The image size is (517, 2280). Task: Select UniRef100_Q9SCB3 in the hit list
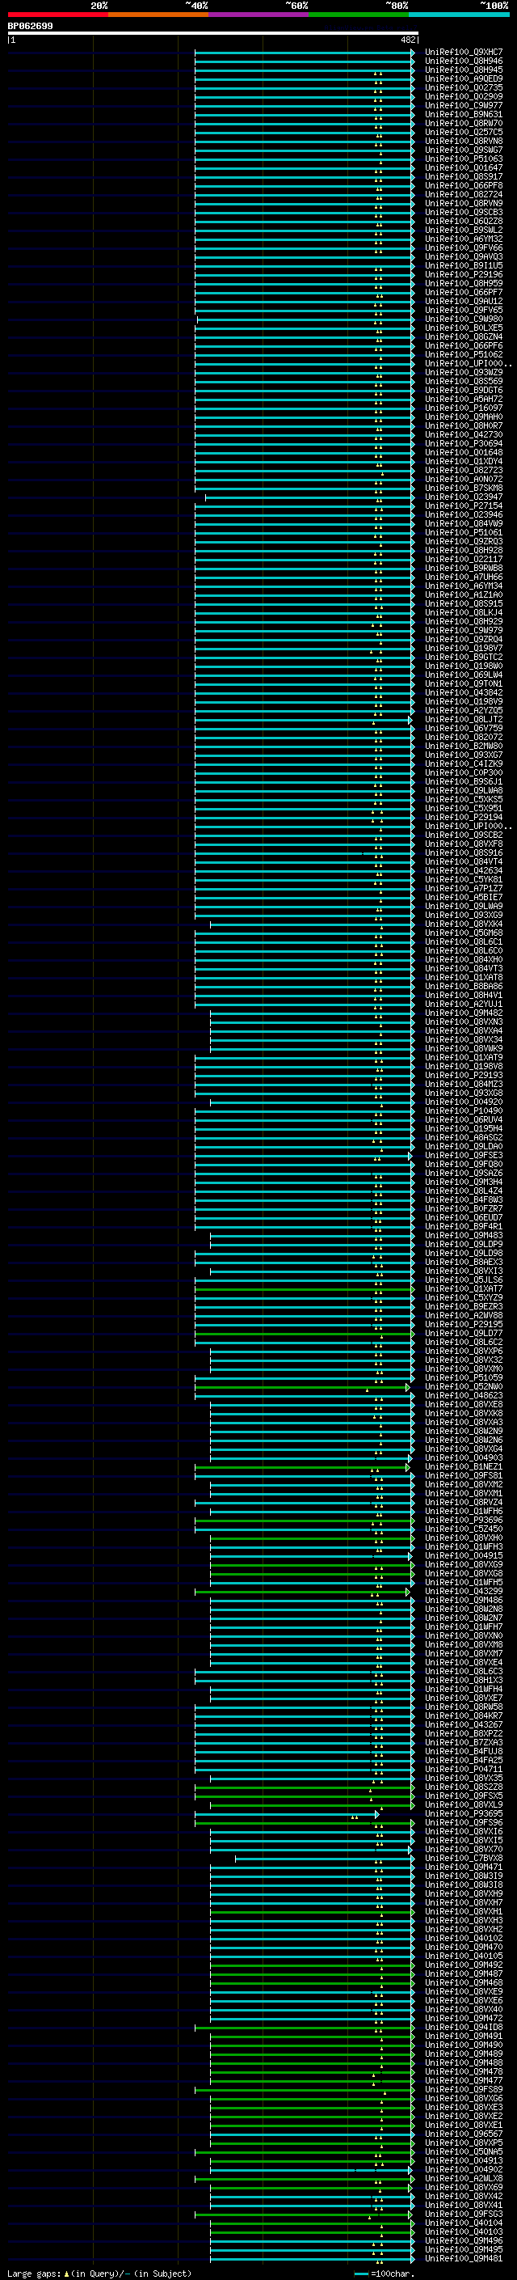[464, 213]
